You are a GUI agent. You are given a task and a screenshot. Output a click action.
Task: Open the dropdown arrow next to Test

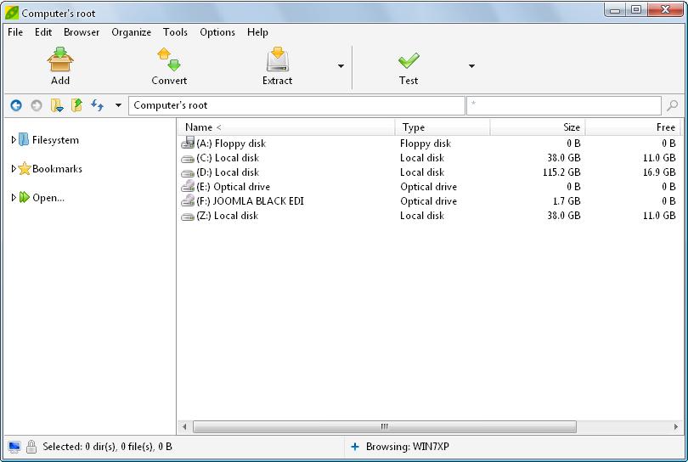471,66
